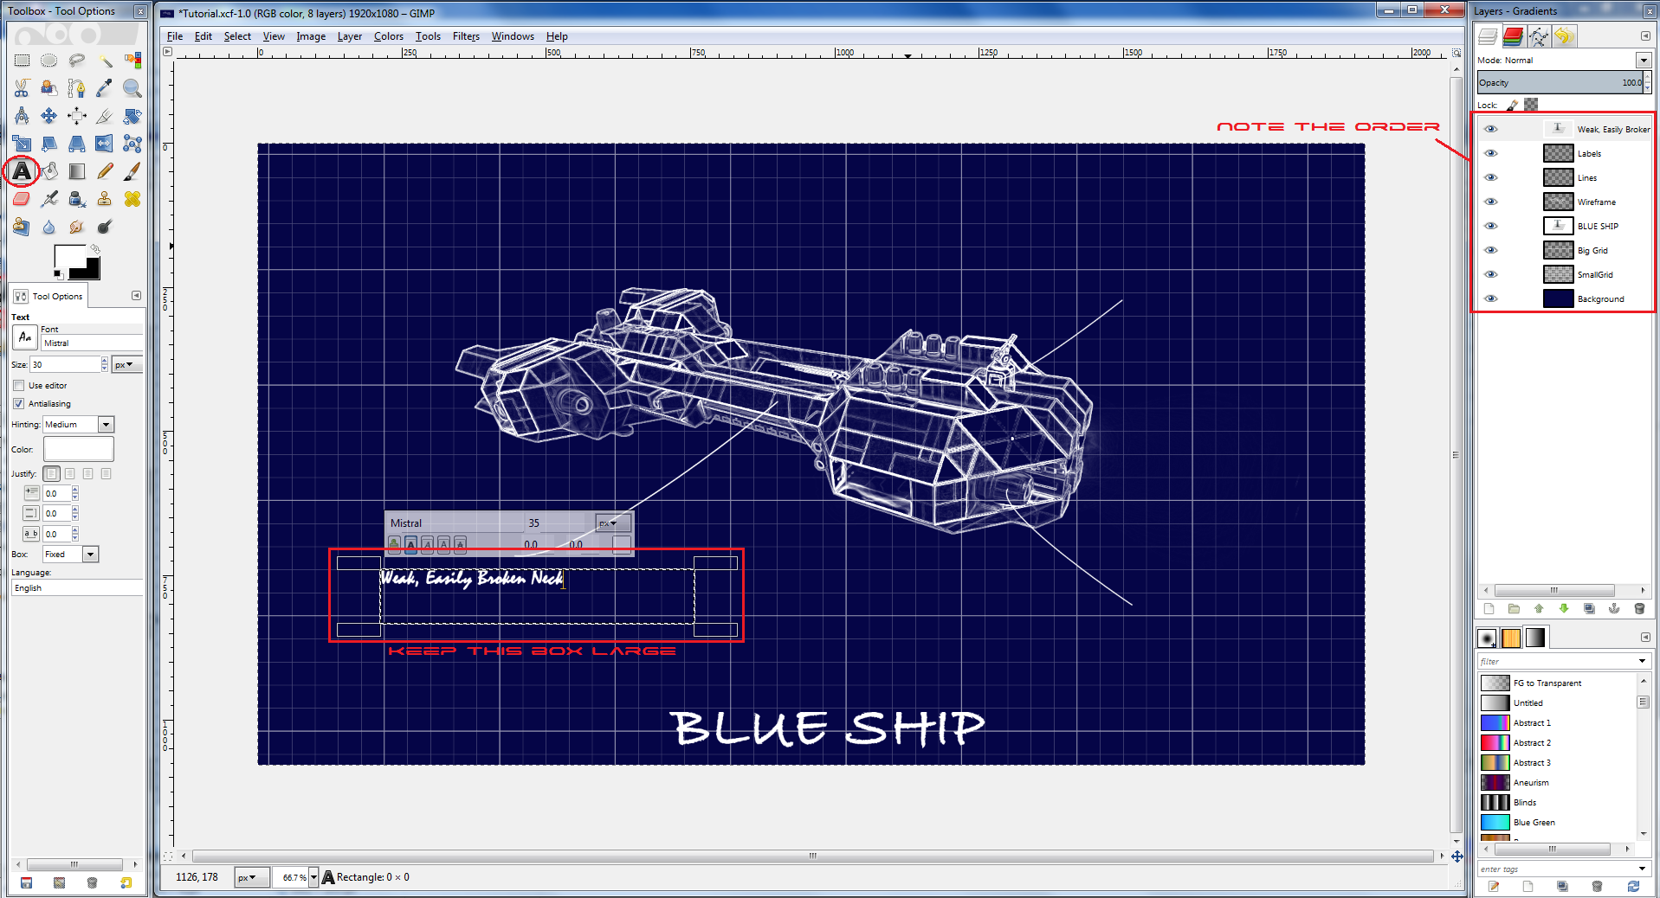Hide the Labels layer
This screenshot has height=898, width=1660.
click(x=1490, y=153)
